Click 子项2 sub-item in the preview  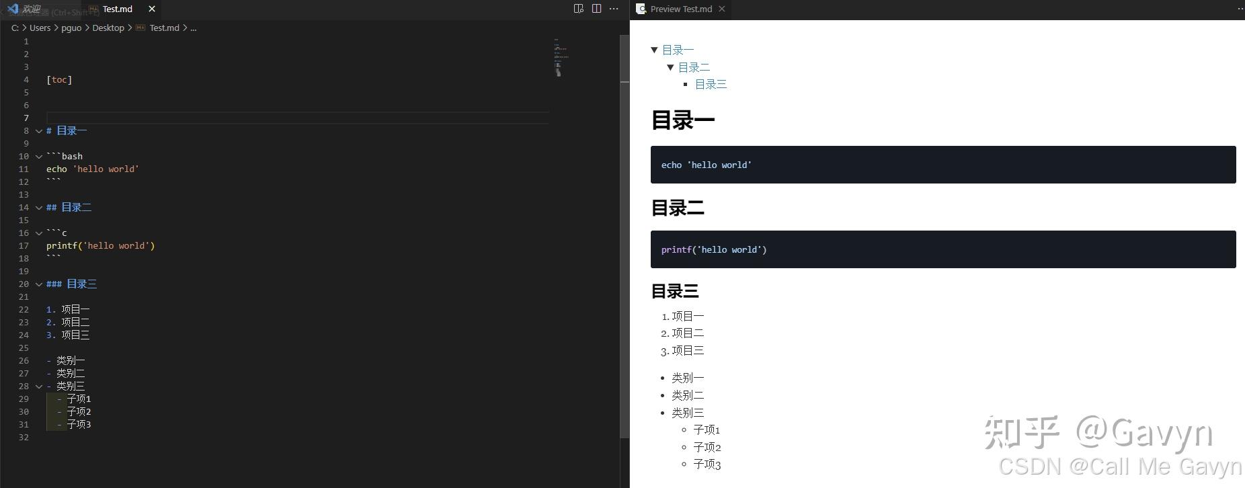[707, 447]
